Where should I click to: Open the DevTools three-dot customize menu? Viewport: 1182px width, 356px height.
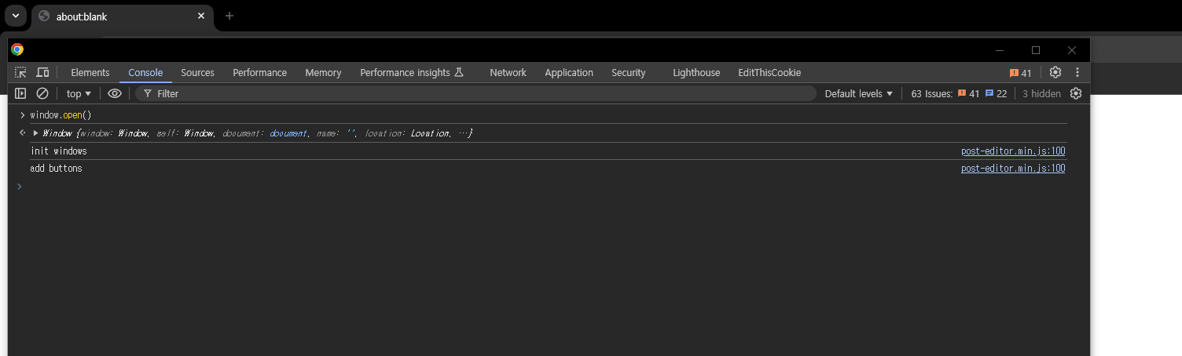1077,72
